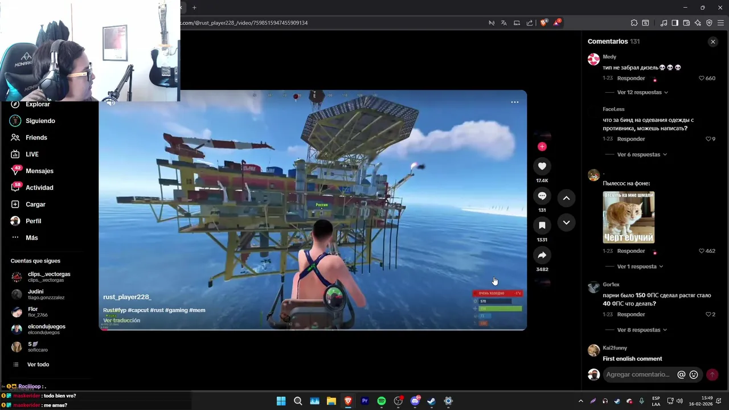The width and height of the screenshot is (729, 410).
Task: Open Brave Wallet icon
Action: coord(686,23)
